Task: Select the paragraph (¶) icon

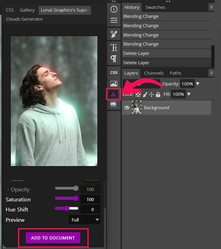Action: point(114,58)
